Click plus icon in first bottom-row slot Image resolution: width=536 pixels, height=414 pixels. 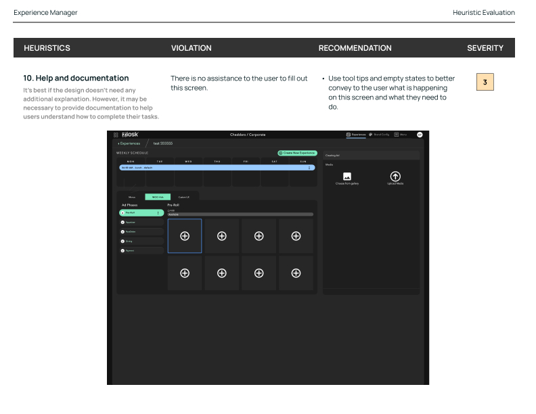tap(185, 273)
